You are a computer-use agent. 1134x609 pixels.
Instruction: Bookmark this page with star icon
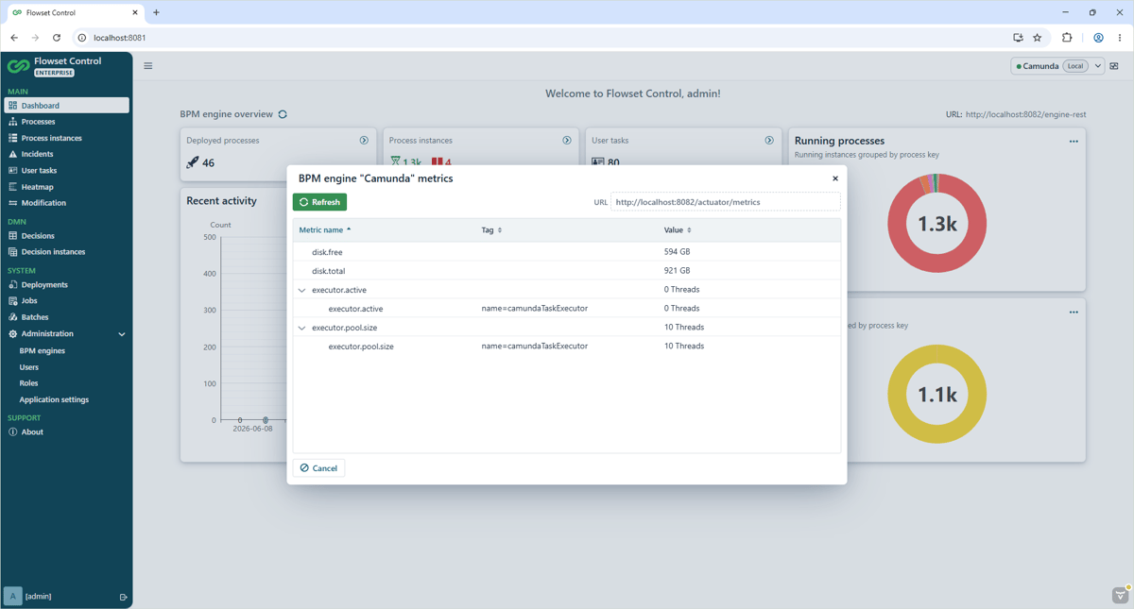pos(1038,38)
